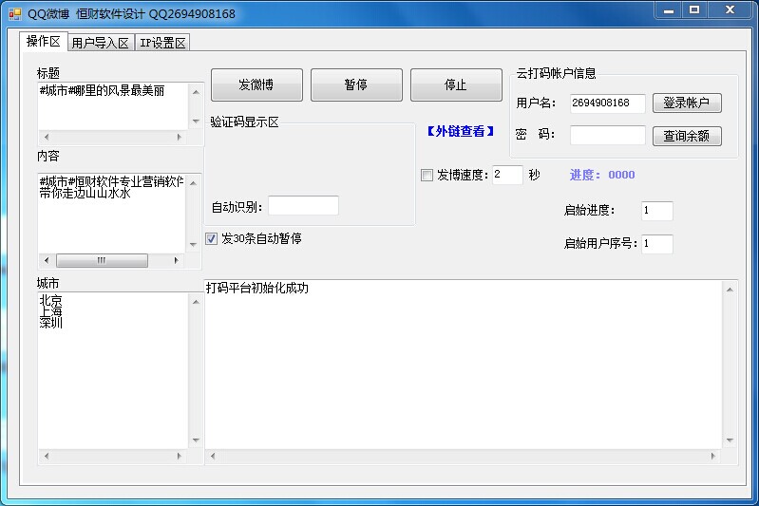Open the IP设置区 tab
Screen dimensions: 759x506
(162, 43)
